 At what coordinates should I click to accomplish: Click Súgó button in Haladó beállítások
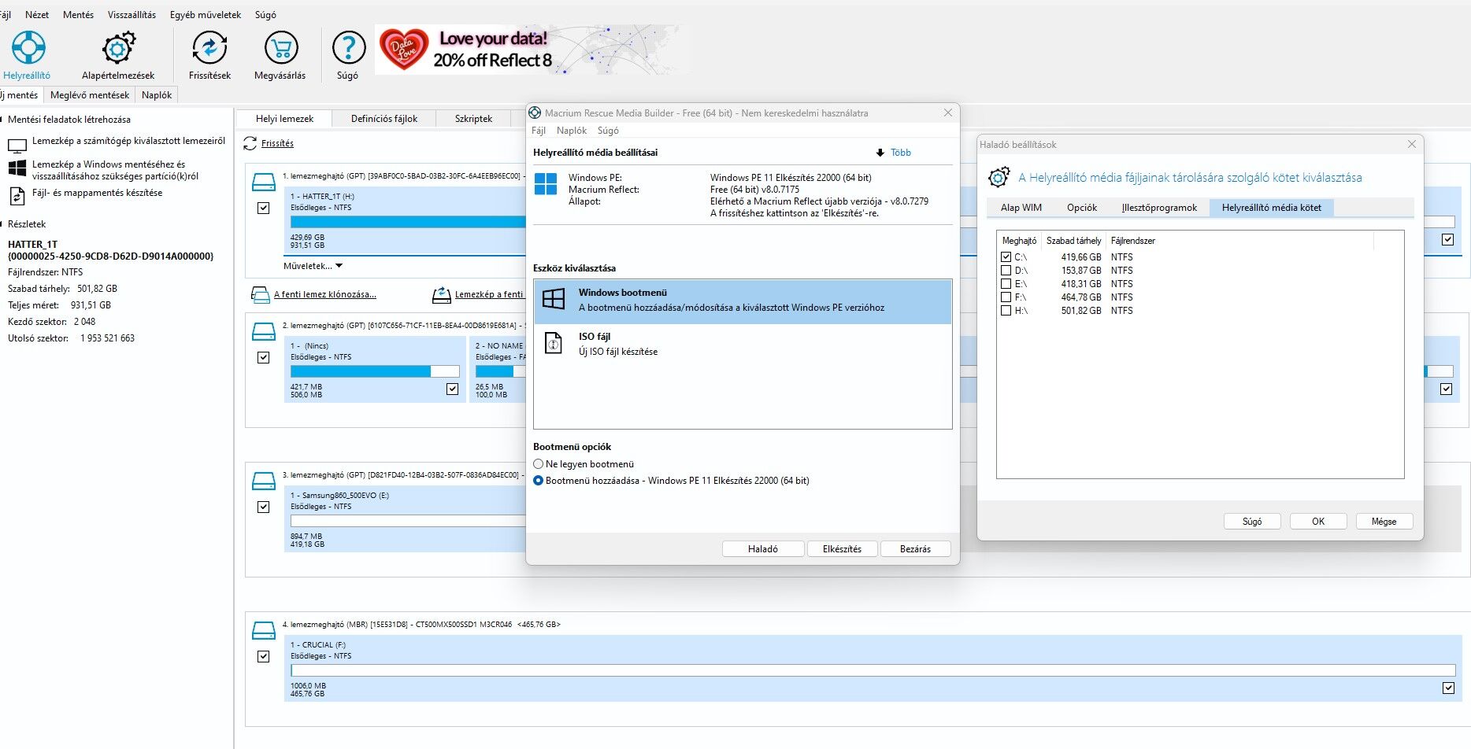click(1252, 522)
